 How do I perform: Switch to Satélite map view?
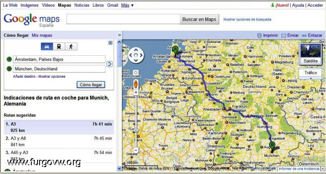click(x=311, y=54)
